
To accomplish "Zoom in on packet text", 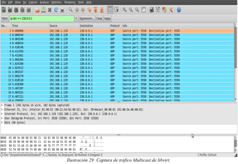I will [125, 10].
